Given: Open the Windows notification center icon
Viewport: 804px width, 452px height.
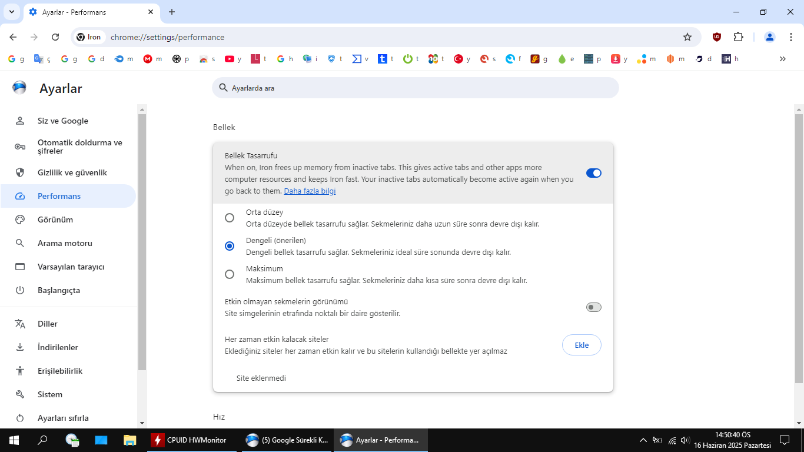Looking at the screenshot, I should (785, 440).
